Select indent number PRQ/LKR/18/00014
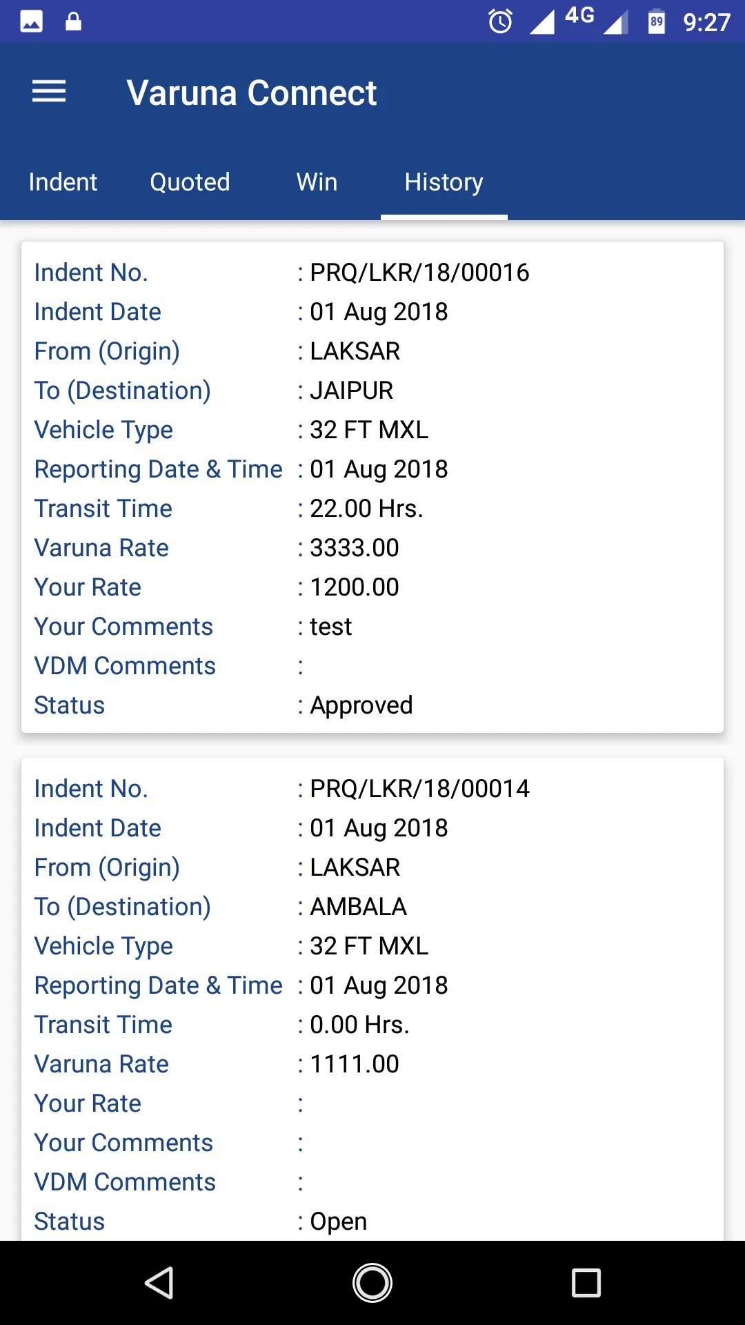The height and width of the screenshot is (1325, 745). pyautogui.click(x=419, y=789)
